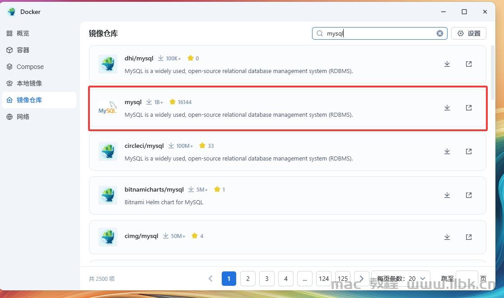Open official mysql external link
This screenshot has height=298, width=504.
pyautogui.click(x=469, y=107)
